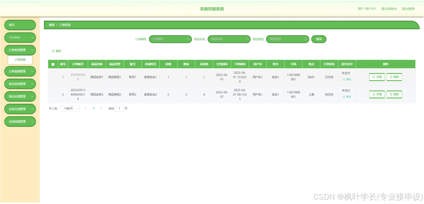Check the row for 商品名称2
The height and width of the screenshot is (204, 424).
pyautogui.click(x=53, y=95)
